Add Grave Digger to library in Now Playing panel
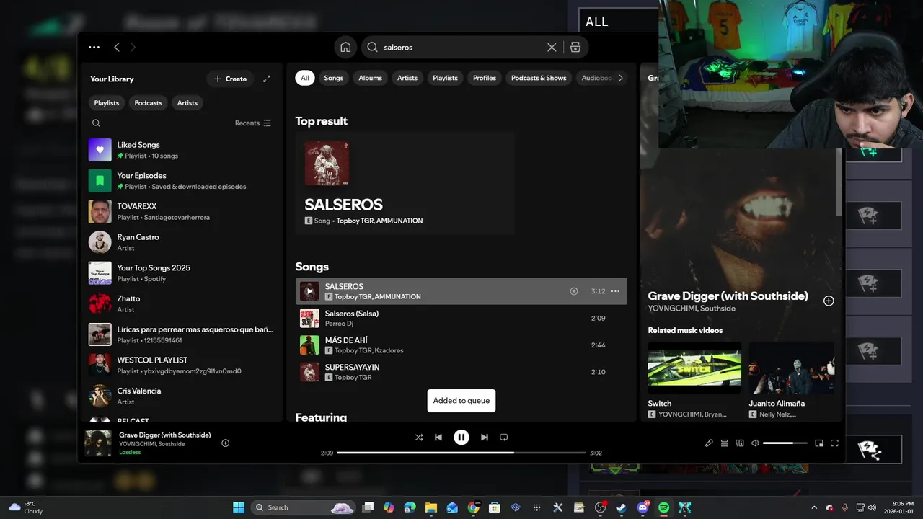Image resolution: width=923 pixels, height=519 pixels. (x=829, y=301)
